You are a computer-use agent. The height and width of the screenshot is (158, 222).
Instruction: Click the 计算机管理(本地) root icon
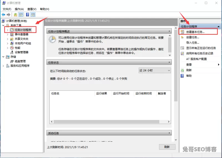click(x=3, y=21)
